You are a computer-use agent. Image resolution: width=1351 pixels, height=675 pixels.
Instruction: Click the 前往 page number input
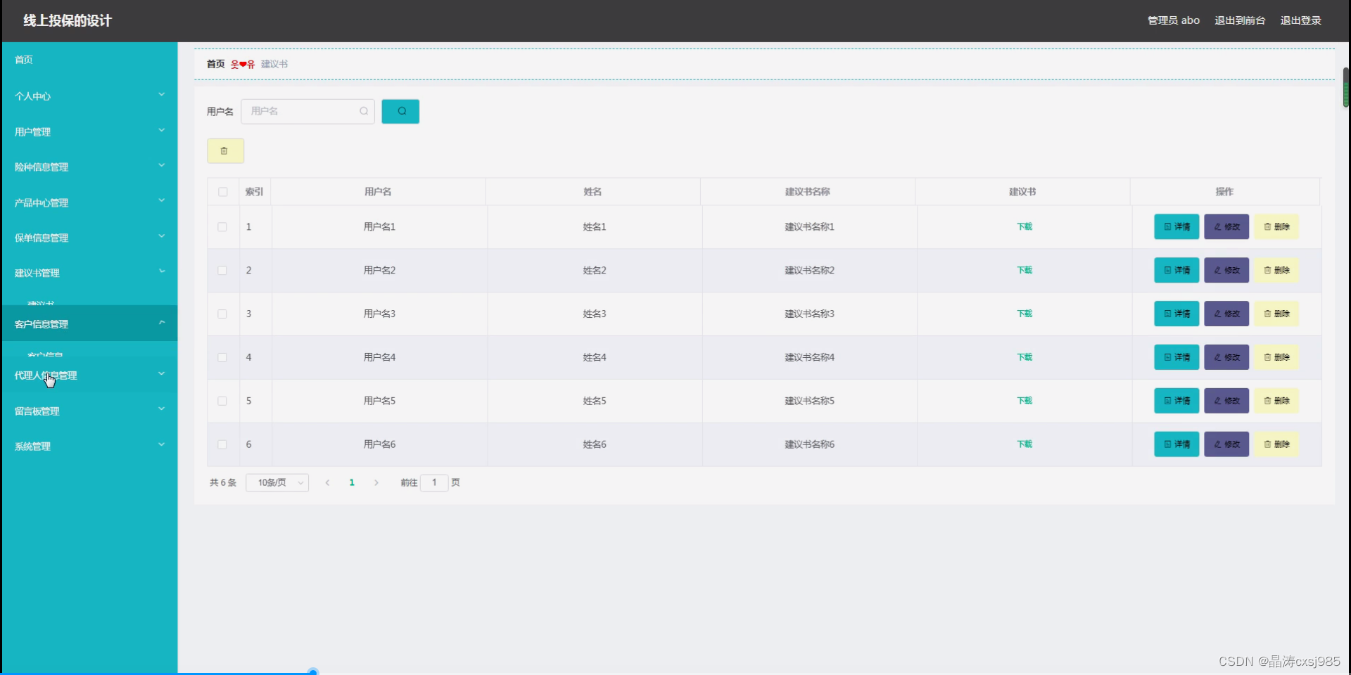(434, 482)
